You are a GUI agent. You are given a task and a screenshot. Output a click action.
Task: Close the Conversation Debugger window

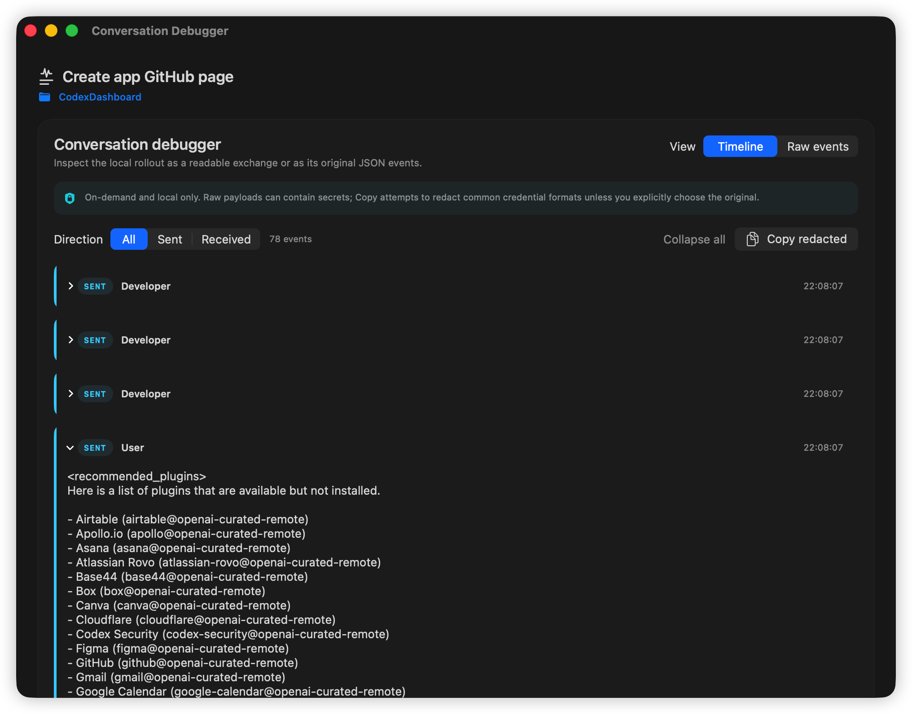point(31,30)
